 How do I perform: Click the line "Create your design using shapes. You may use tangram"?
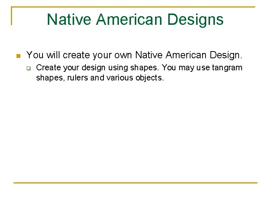pyautogui.click(x=139, y=68)
